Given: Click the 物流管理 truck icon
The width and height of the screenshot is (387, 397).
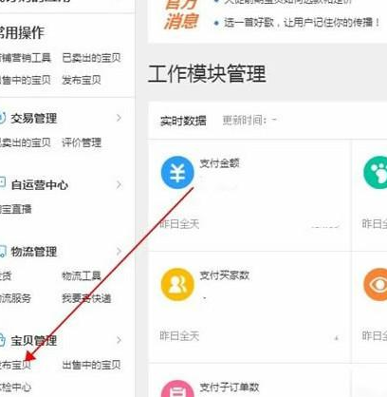Looking at the screenshot, I should tap(2, 252).
